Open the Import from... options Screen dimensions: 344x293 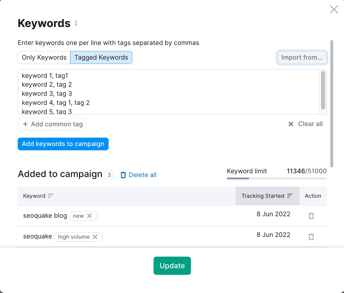[x=302, y=57]
